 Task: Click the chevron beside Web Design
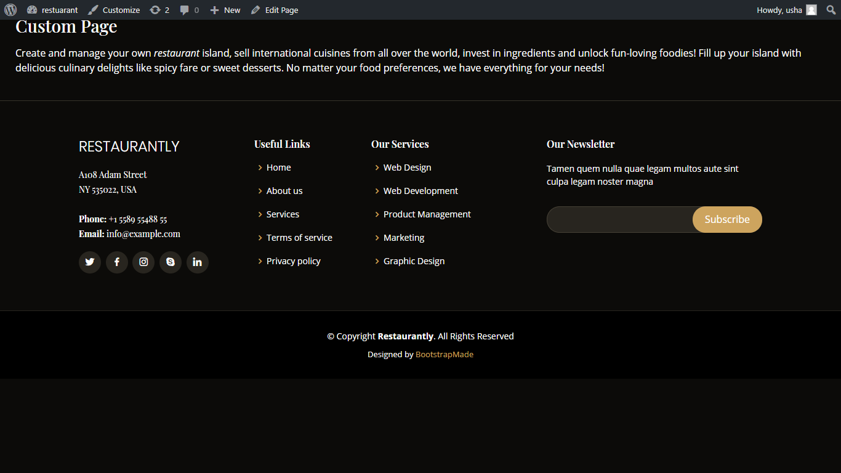point(377,168)
